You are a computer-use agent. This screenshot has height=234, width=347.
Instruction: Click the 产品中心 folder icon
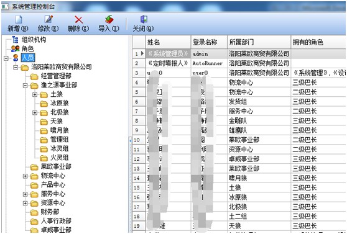pyautogui.click(x=34, y=185)
